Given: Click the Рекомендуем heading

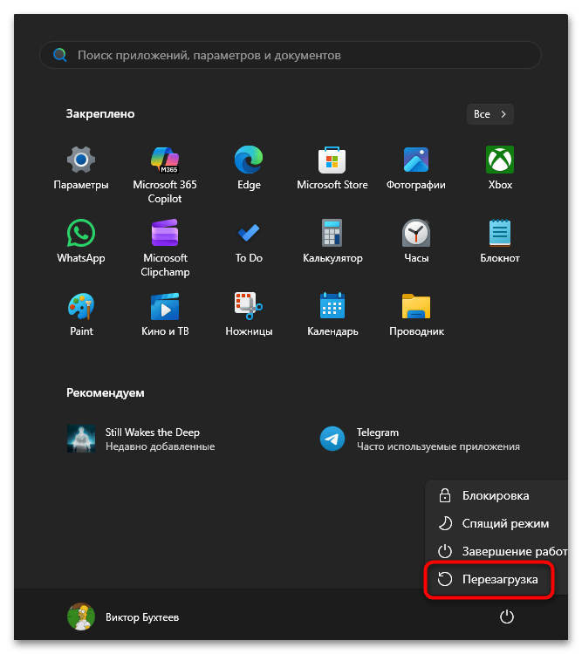Looking at the screenshot, I should (x=106, y=393).
